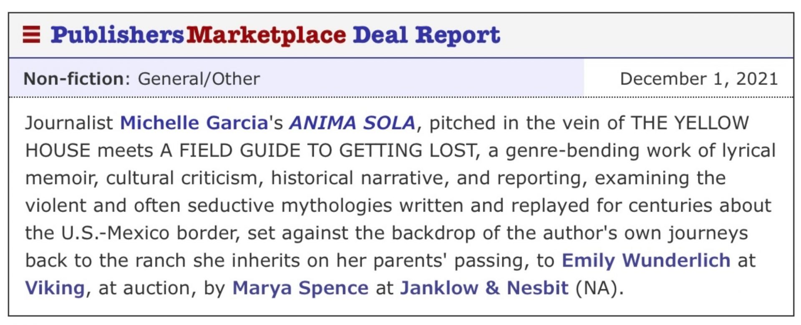This screenshot has height=325, width=801.
Task: Select the Deal Report heading text
Action: pos(426,35)
